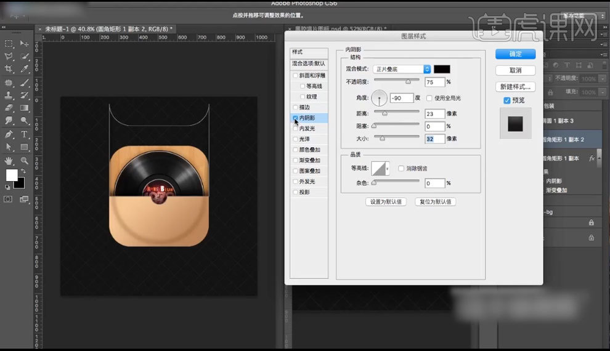Open the 混合模式 正片叠底 dropdown

[x=402, y=69]
